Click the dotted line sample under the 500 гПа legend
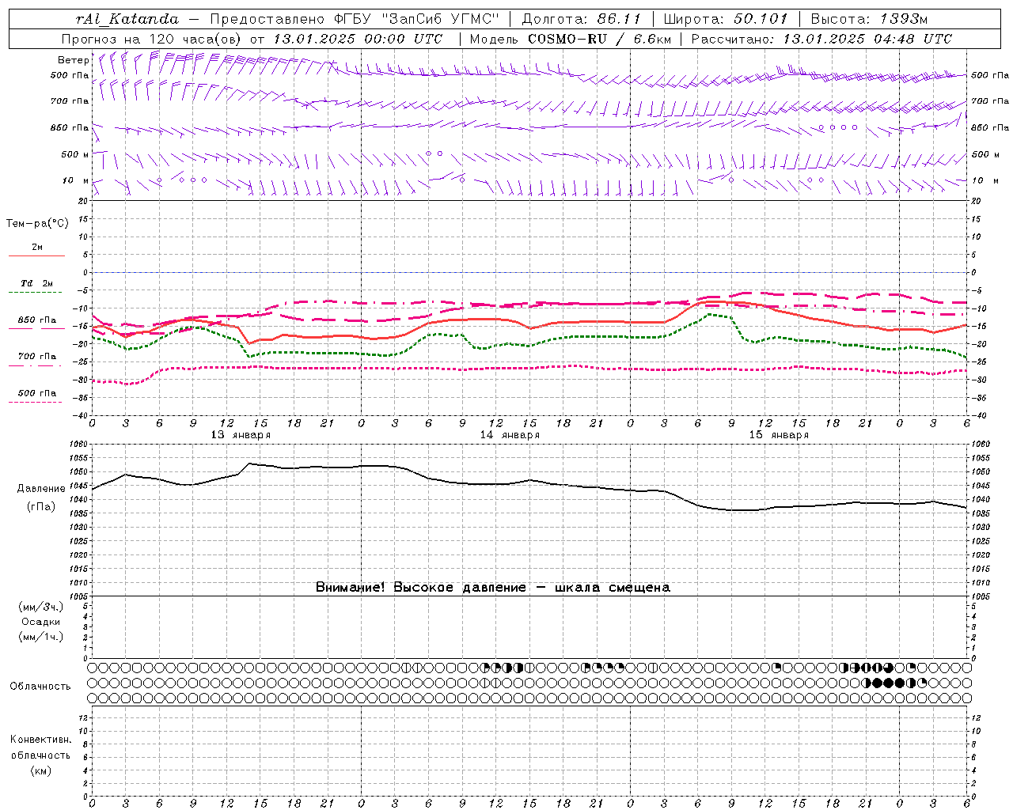 pyautogui.click(x=36, y=403)
